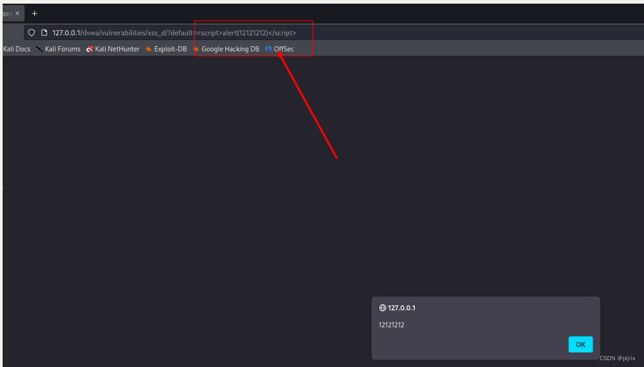Viewport: 644px width, 367px height.
Task: Focus the URL address bar
Action: pyautogui.click(x=334, y=33)
